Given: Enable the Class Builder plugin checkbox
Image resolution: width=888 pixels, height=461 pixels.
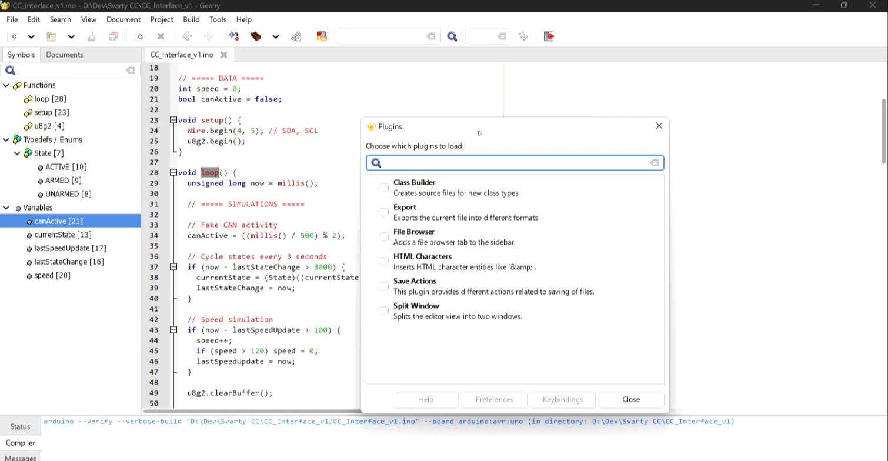Looking at the screenshot, I should [384, 188].
